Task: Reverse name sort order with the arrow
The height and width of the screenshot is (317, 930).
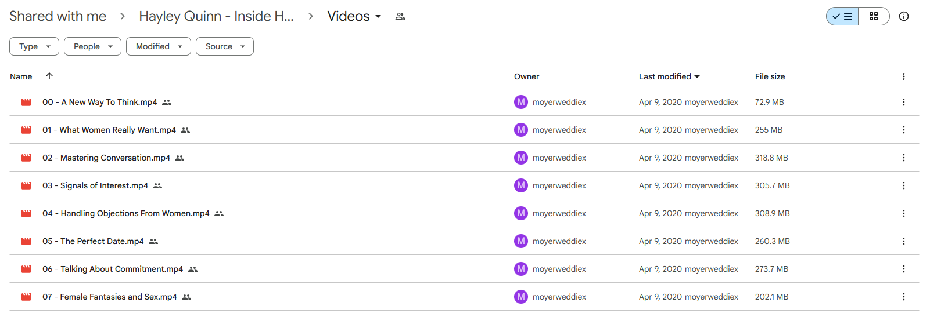Action: pos(49,76)
